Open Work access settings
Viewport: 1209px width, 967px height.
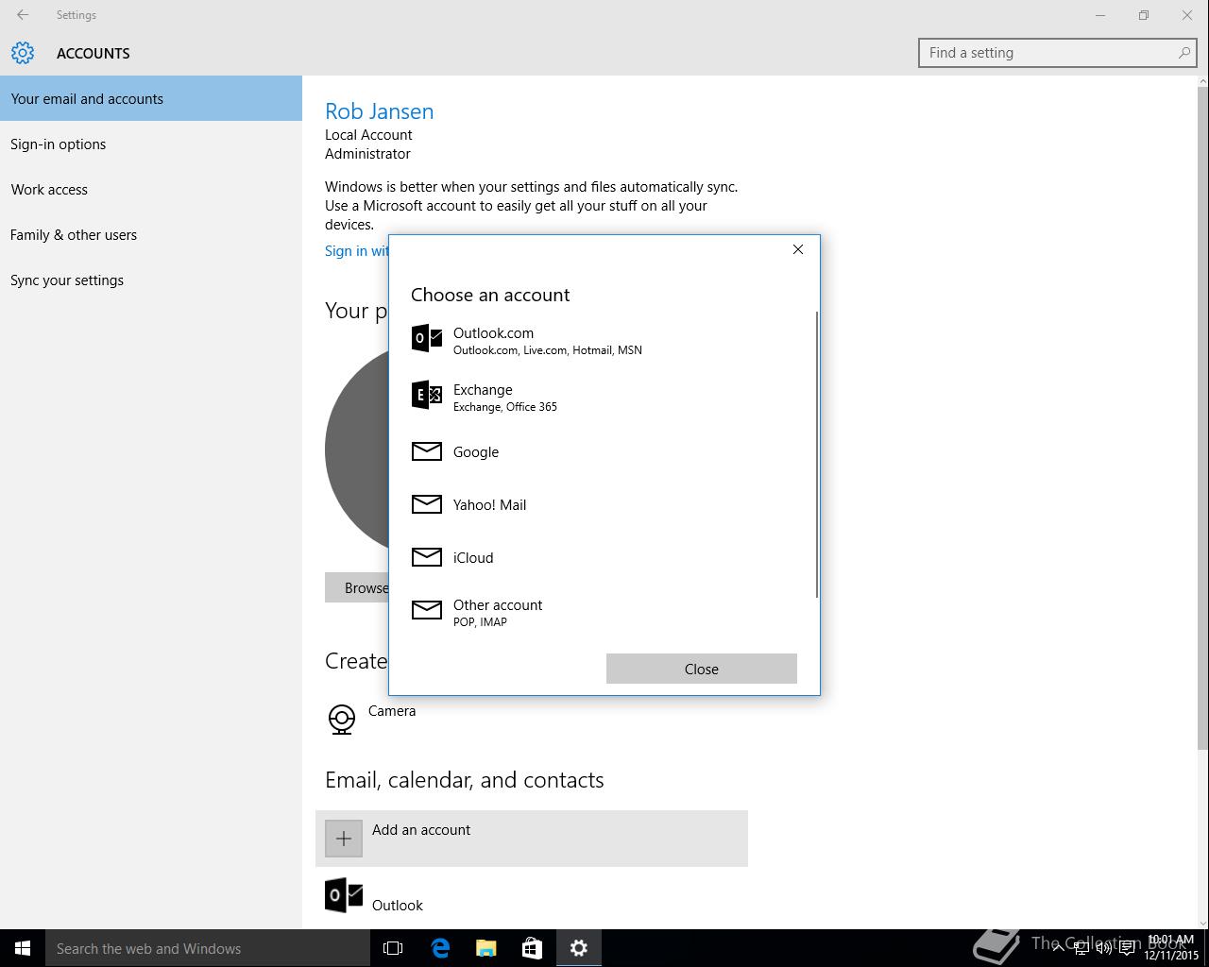coord(151,189)
